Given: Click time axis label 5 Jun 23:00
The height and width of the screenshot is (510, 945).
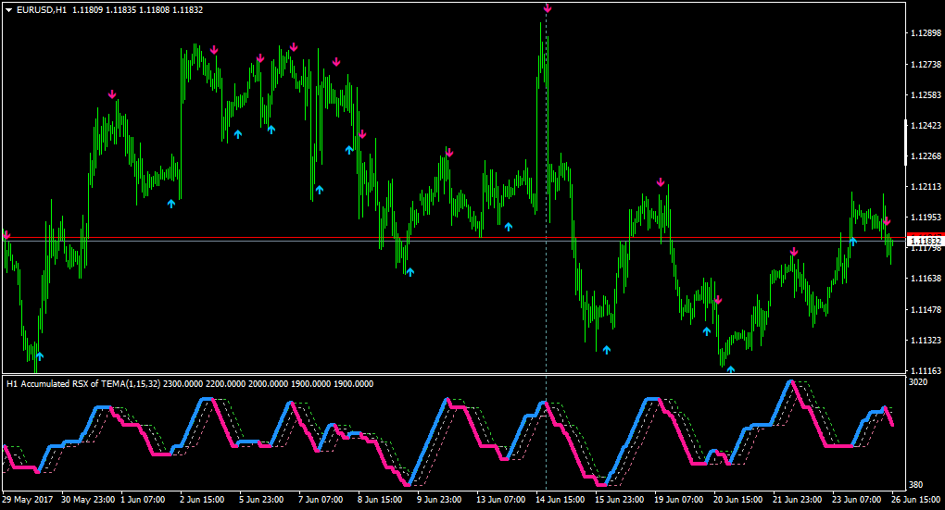Looking at the screenshot, I should 261,500.
